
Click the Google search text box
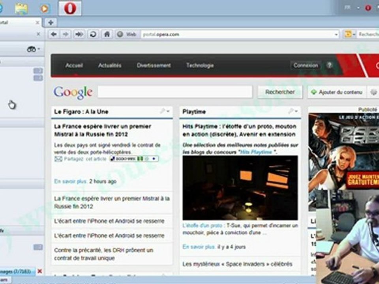175,92
